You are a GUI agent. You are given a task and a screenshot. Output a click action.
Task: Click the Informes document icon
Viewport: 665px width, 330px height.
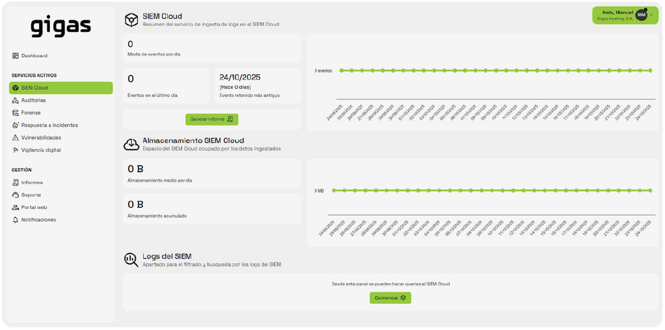point(16,182)
